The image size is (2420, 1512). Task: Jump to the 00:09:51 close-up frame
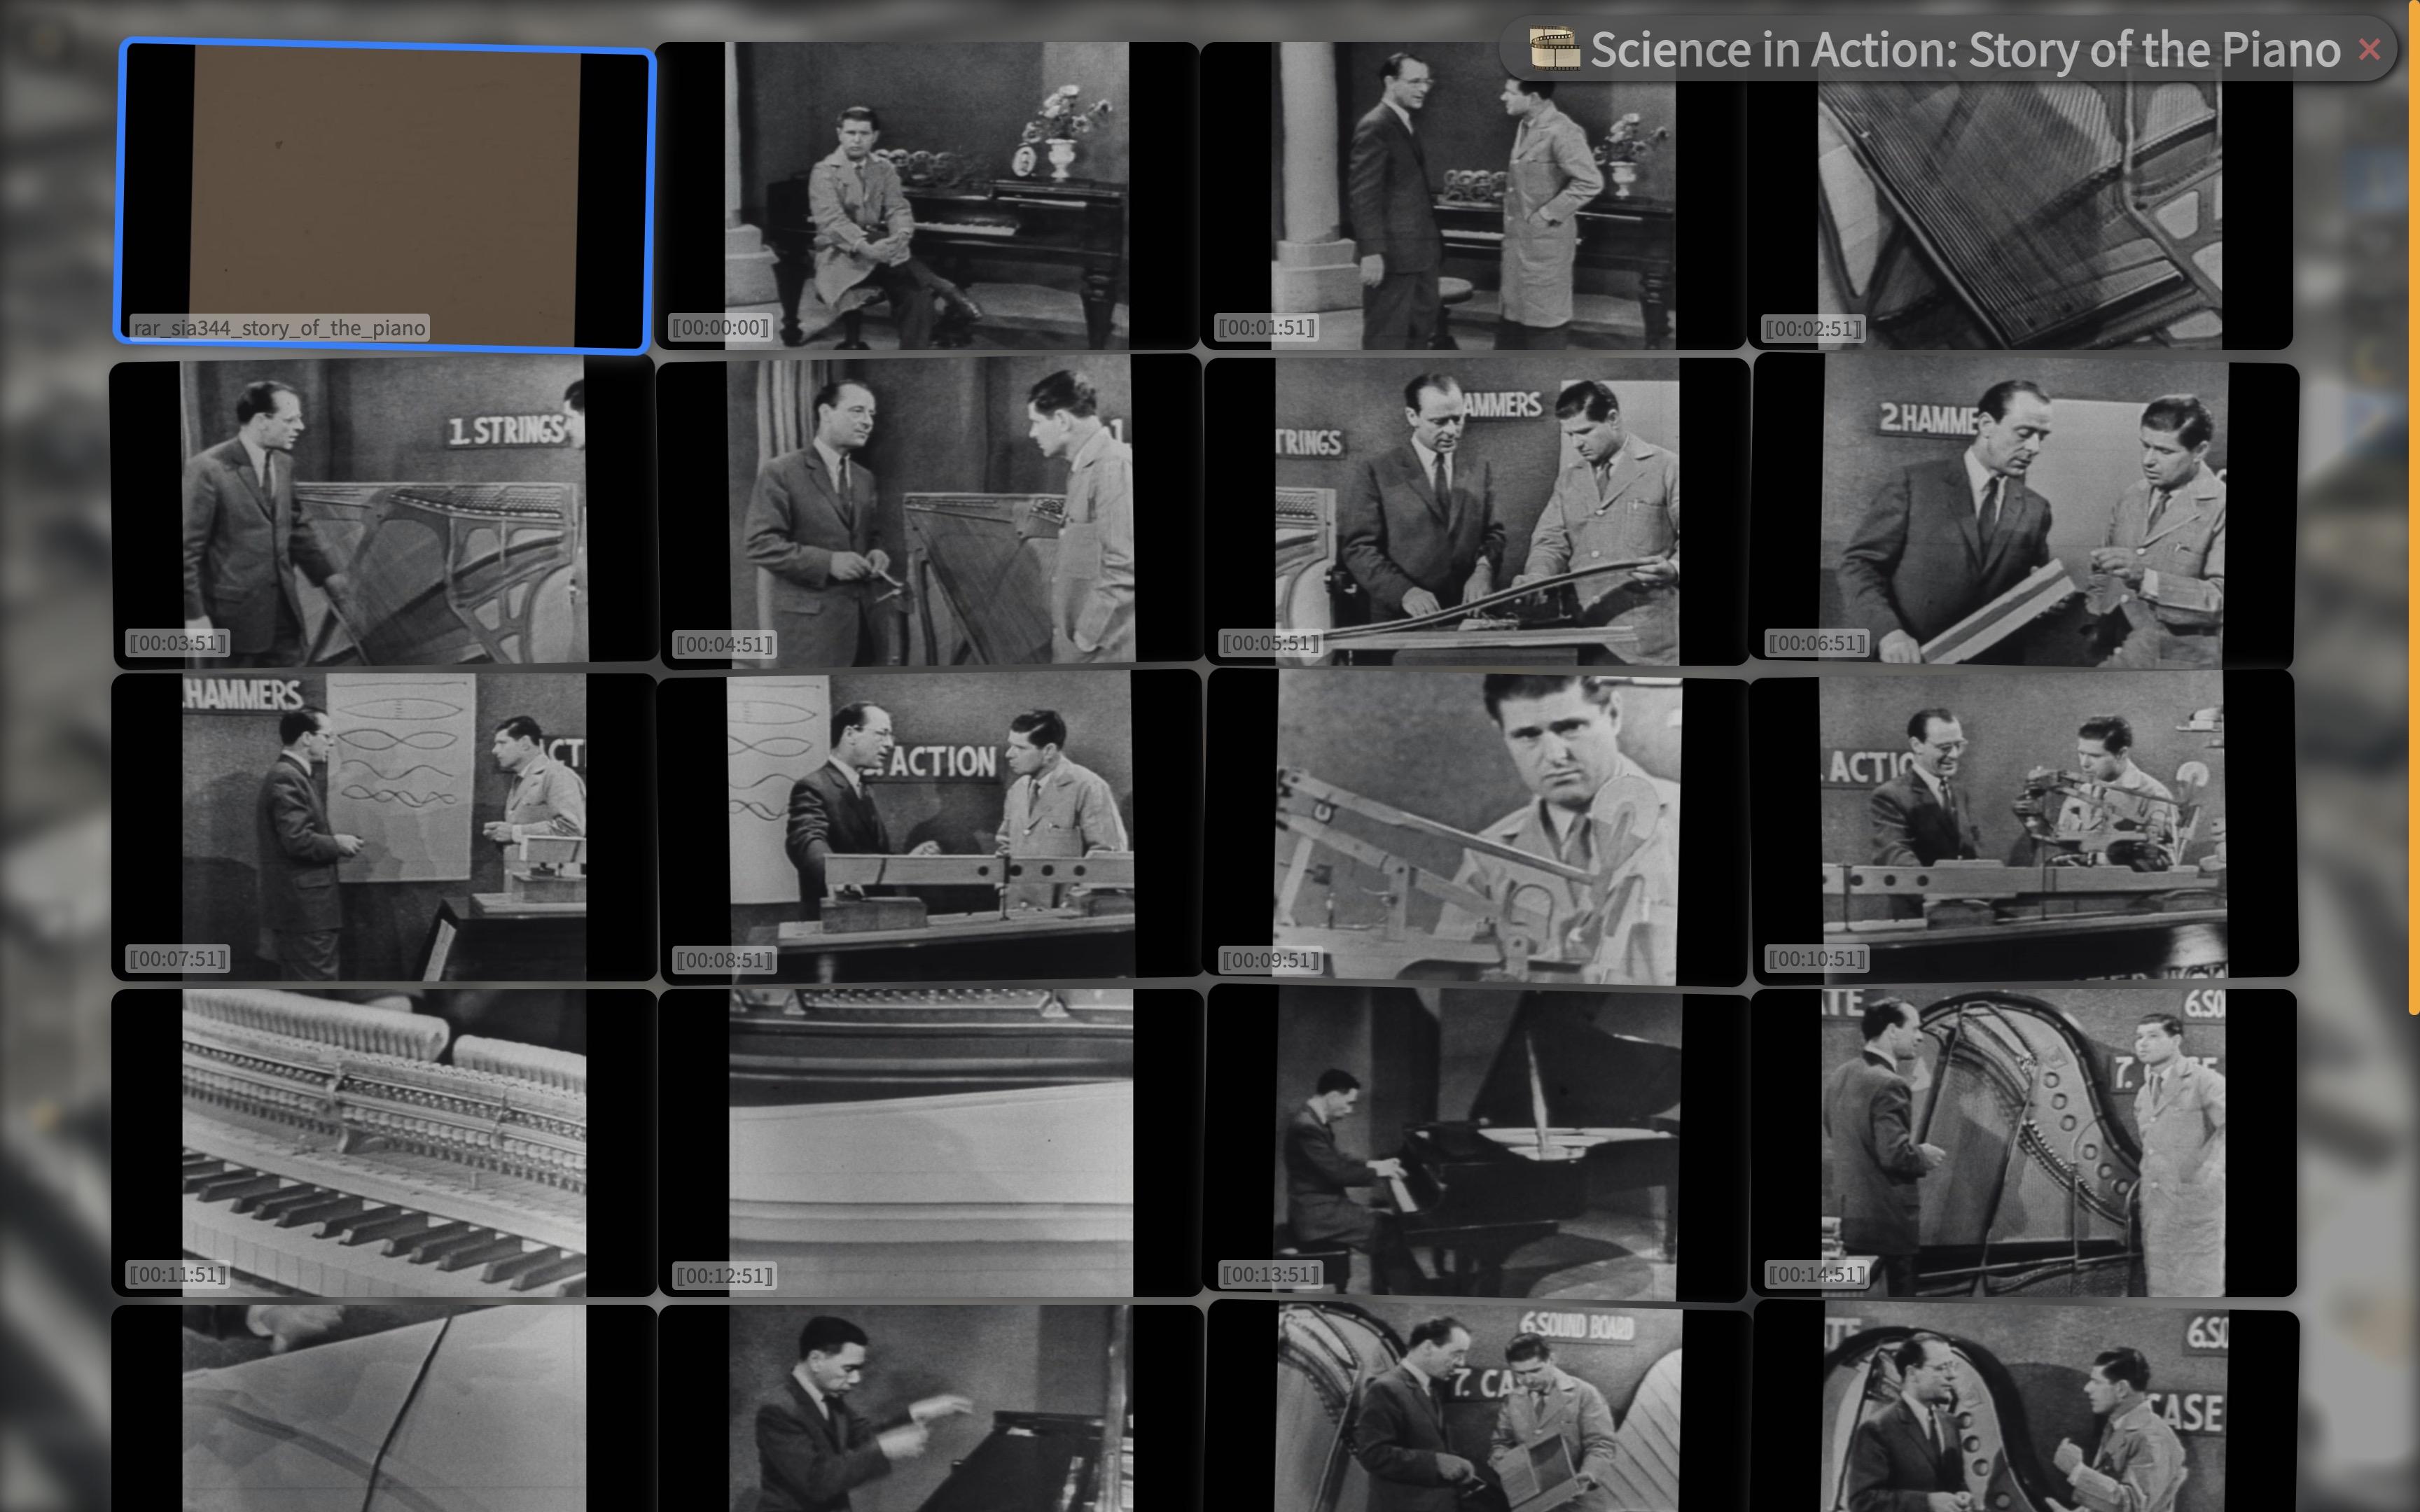[x=1478, y=829]
